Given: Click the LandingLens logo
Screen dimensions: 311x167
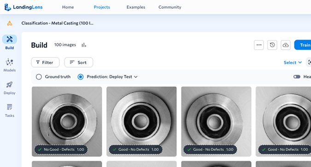Looking at the screenshot, I should coord(23,7).
